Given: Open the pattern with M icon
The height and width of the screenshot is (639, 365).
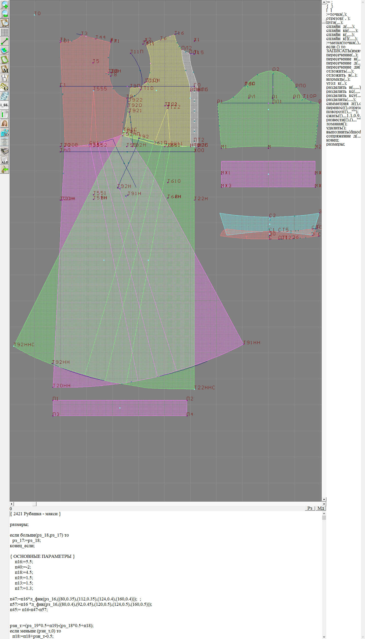Looking at the screenshot, I should pyautogui.click(x=5, y=69).
